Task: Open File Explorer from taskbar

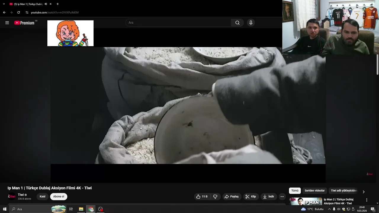Action: (x=81, y=209)
